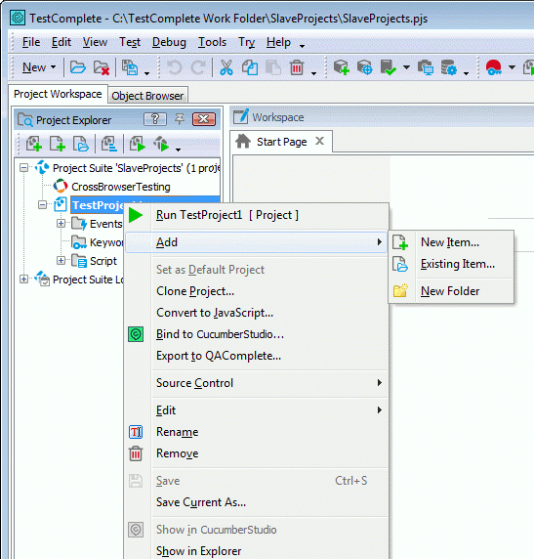Click the grayed Redo arrow icon
Image resolution: width=534 pixels, height=559 pixels.
[198, 67]
